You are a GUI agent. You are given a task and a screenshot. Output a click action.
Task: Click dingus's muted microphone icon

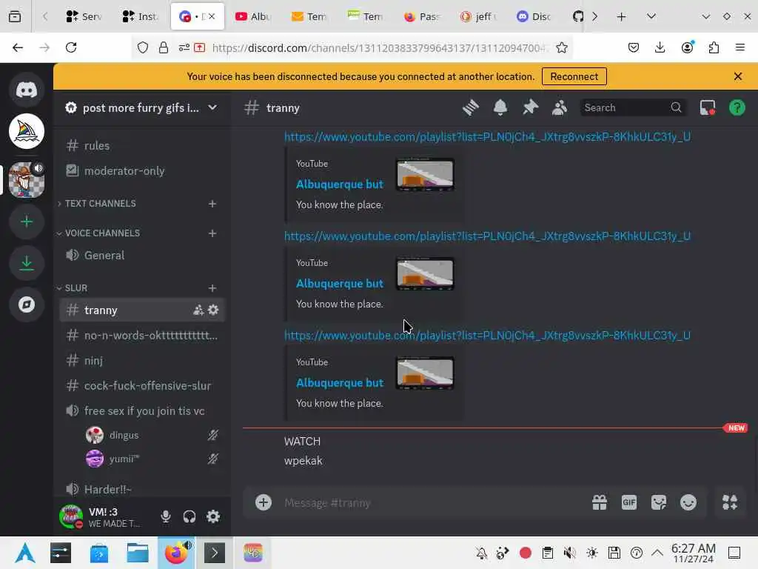point(212,435)
